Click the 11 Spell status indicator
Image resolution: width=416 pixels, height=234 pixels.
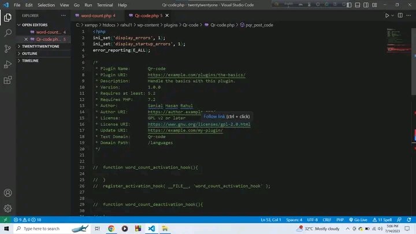click(x=382, y=220)
